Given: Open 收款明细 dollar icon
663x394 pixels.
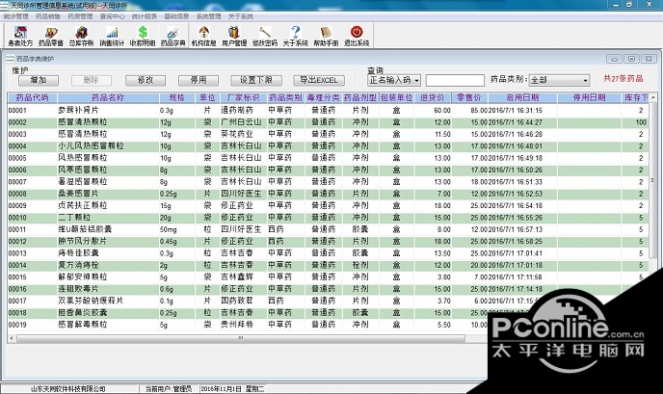Looking at the screenshot, I should point(143,36).
